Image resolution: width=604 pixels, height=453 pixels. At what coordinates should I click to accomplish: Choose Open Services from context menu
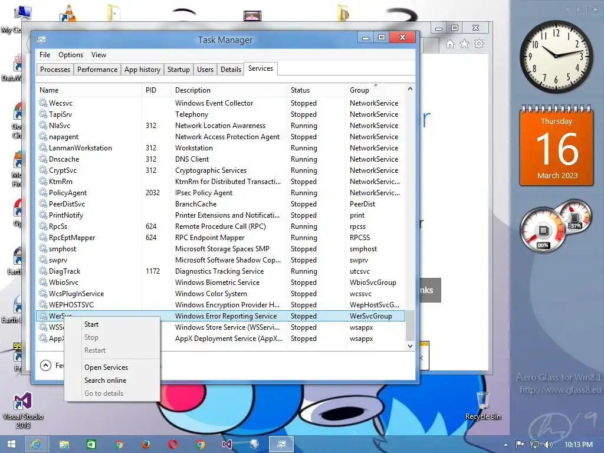point(106,367)
